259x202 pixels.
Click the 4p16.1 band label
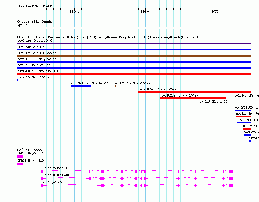coord(23,25)
